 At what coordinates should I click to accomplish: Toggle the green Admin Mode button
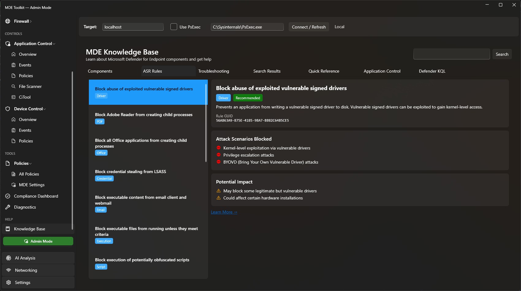click(38, 241)
